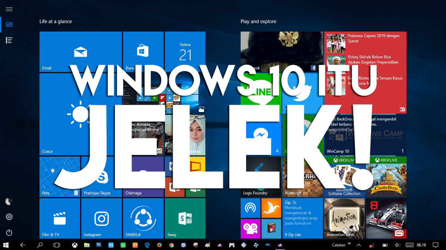Viewport: 446px width, 250px height.
Task: Switch to pinned tiles view
Action: pyautogui.click(x=9, y=25)
